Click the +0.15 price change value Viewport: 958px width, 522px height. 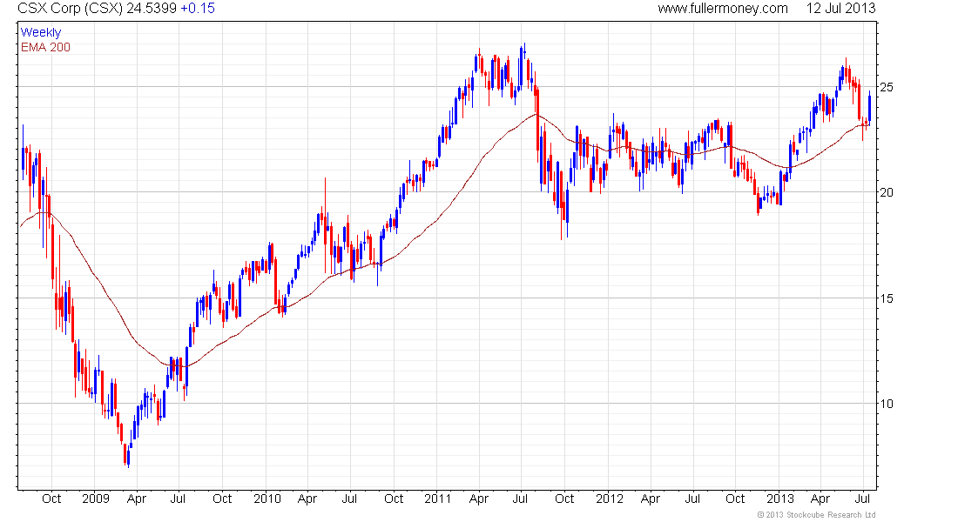[x=198, y=8]
